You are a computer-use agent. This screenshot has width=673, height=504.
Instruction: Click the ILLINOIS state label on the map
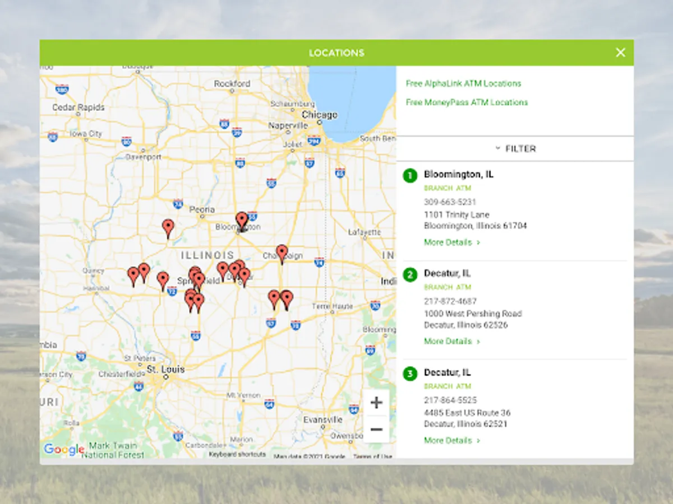tap(208, 255)
